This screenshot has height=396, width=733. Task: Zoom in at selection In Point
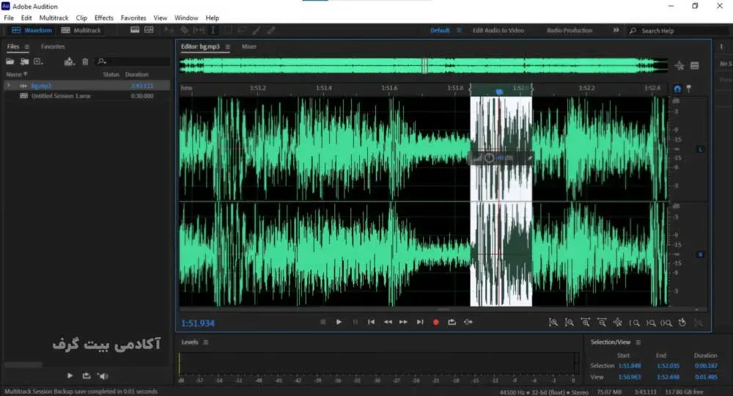634,323
